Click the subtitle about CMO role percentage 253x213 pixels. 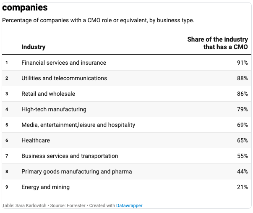point(98,20)
